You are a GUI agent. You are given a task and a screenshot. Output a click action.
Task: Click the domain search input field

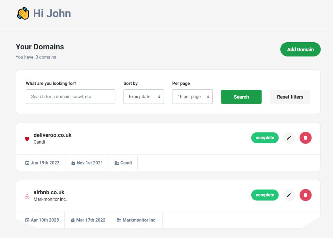[70, 96]
